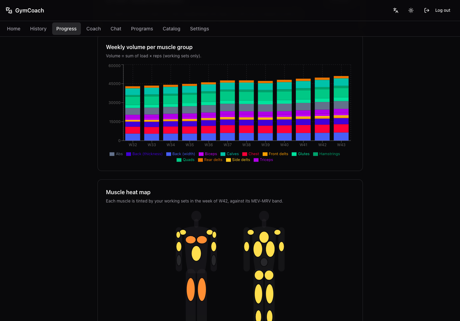This screenshot has width=460, height=321.
Task: Click the abs region on front body figure
Action: (196, 253)
